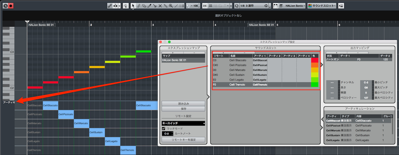Select the Draw pencil tool
Viewport: 399px width, 155px height.
139,6
